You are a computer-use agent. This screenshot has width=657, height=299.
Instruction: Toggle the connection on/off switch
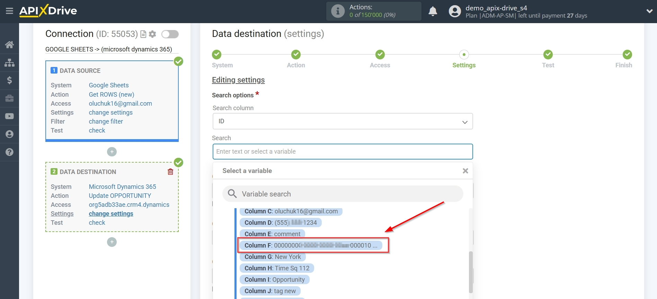(170, 34)
